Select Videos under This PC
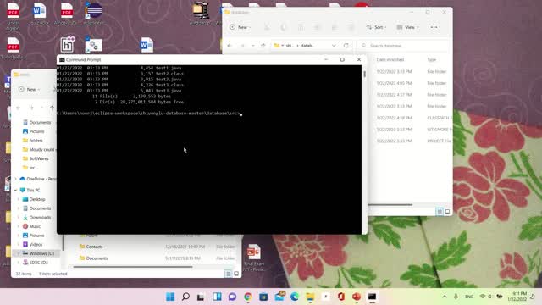Viewport: 542px width, 305px height. (x=32, y=245)
